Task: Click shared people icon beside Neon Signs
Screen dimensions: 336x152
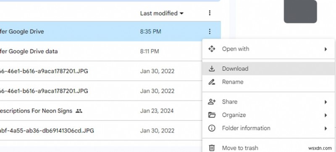Action: pos(79,111)
